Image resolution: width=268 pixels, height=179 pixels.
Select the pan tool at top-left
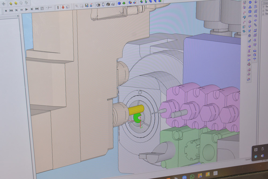click(4, 3)
